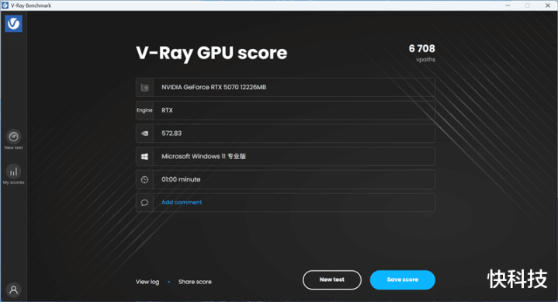Click the Add comment link
Screen dimensions: 558x302
click(x=182, y=203)
